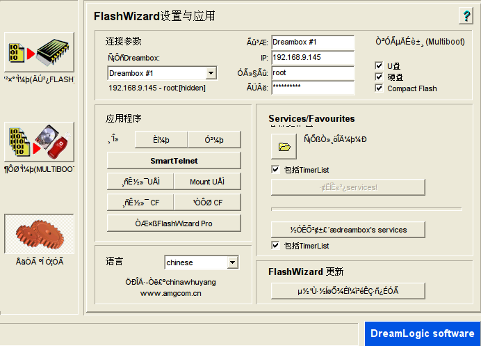Screen dimensions: 481x346
Task: Click the 192.168.9.145 - root:[hidden] text
Action: tap(157, 88)
